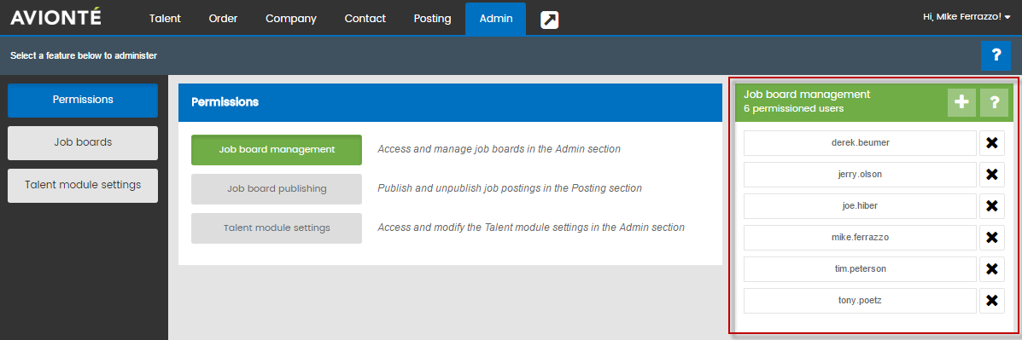Open the blue help question mark icon
1022x340 pixels.
tap(996, 55)
